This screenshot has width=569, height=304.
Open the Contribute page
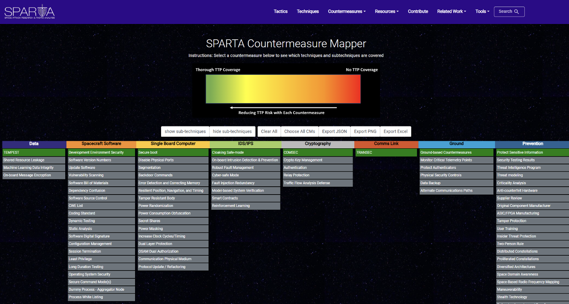pyautogui.click(x=418, y=12)
